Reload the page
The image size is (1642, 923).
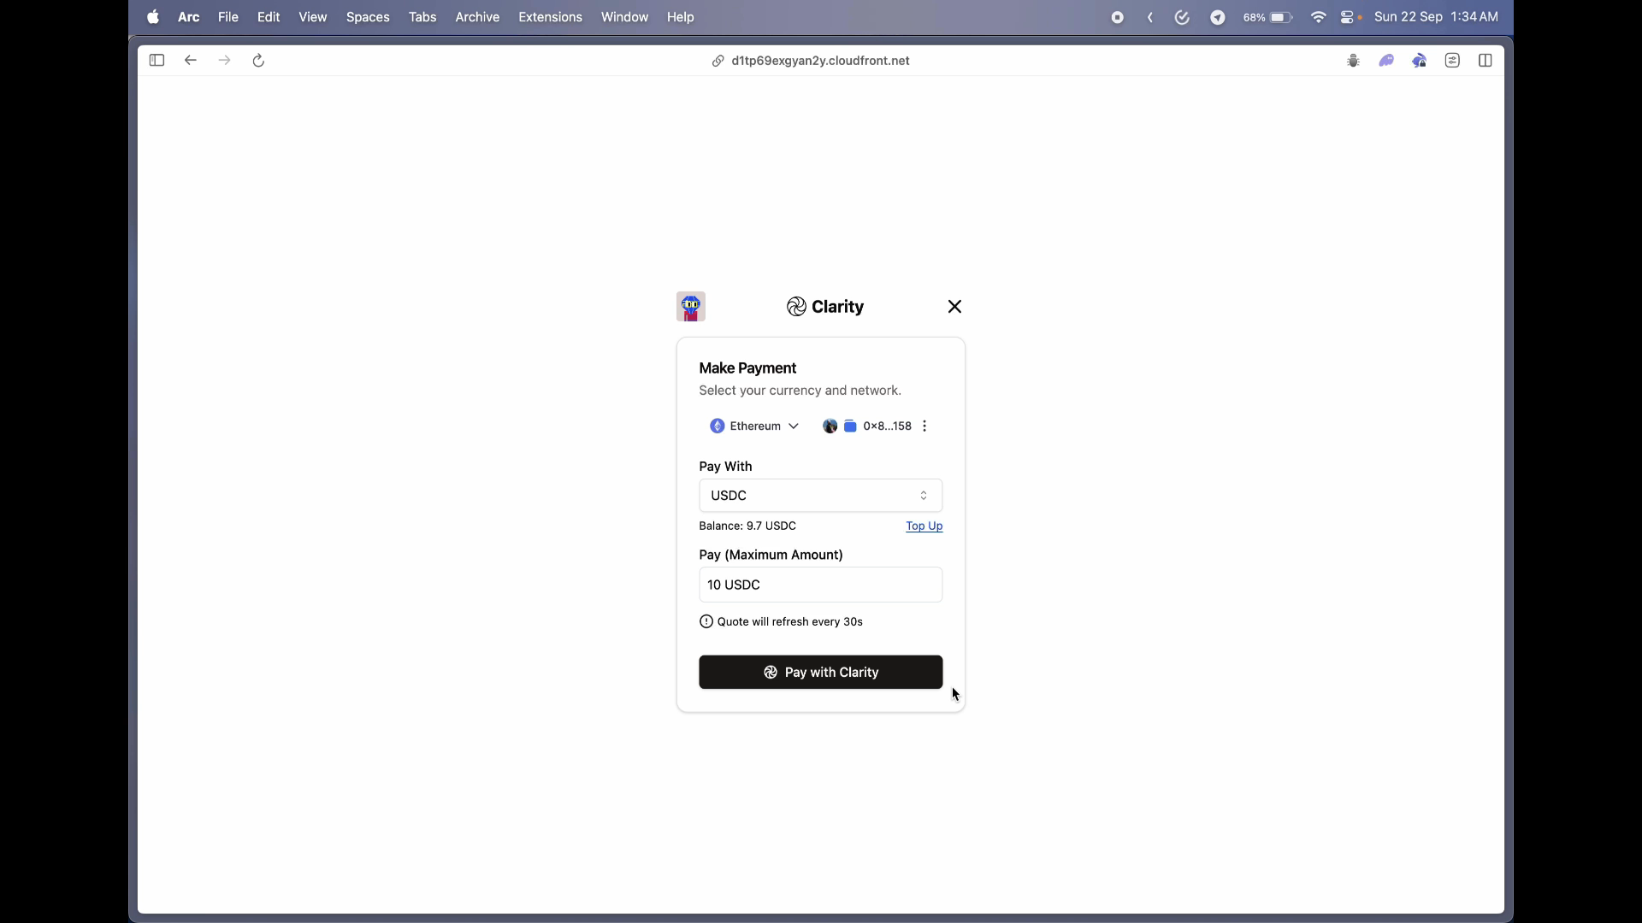[258, 61]
